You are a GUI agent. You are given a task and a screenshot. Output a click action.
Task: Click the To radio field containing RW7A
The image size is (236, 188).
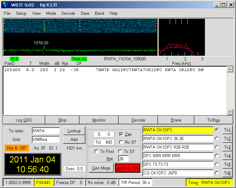(46, 131)
